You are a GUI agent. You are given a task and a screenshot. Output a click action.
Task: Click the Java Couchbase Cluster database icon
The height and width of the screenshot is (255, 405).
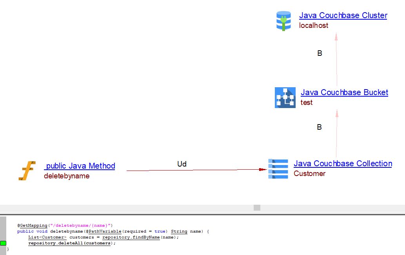pos(283,20)
